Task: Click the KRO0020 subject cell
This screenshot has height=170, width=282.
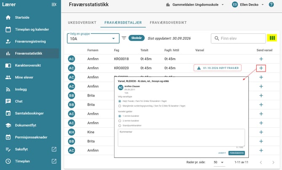Action: pyautogui.click(x=121, y=68)
